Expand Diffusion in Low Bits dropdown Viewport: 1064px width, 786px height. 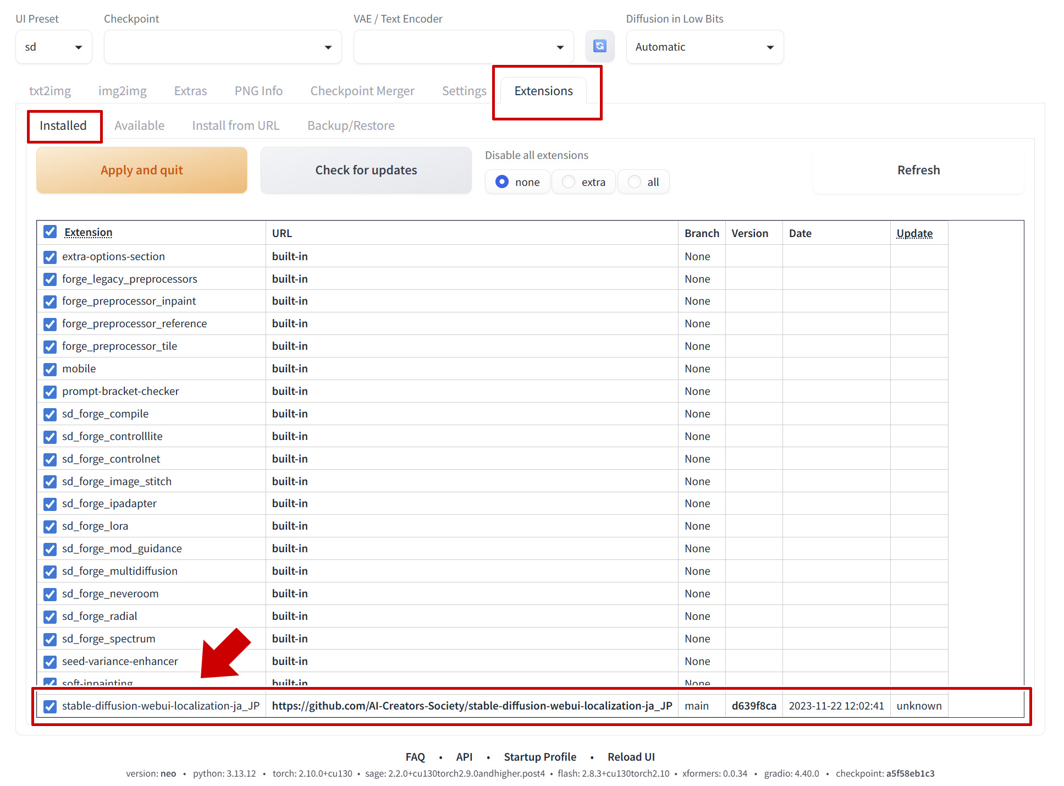tap(704, 47)
